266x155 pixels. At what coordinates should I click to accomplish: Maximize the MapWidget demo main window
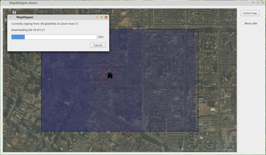click(258, 3)
